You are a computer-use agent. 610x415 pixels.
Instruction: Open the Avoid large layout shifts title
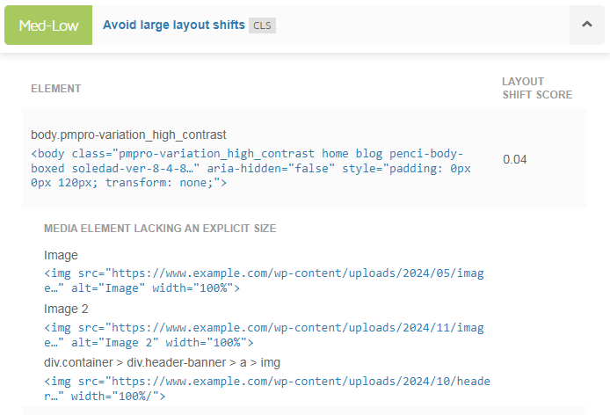point(174,25)
